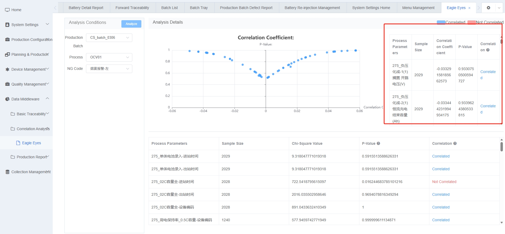
Task: Click the Planning & Production icon
Action: [7, 54]
